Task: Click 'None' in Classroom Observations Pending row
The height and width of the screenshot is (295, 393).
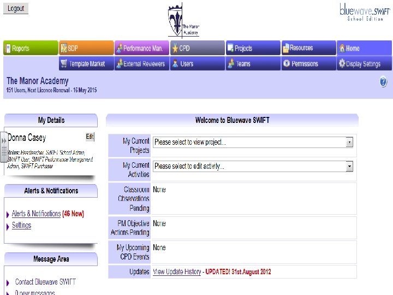Action: click(x=159, y=190)
